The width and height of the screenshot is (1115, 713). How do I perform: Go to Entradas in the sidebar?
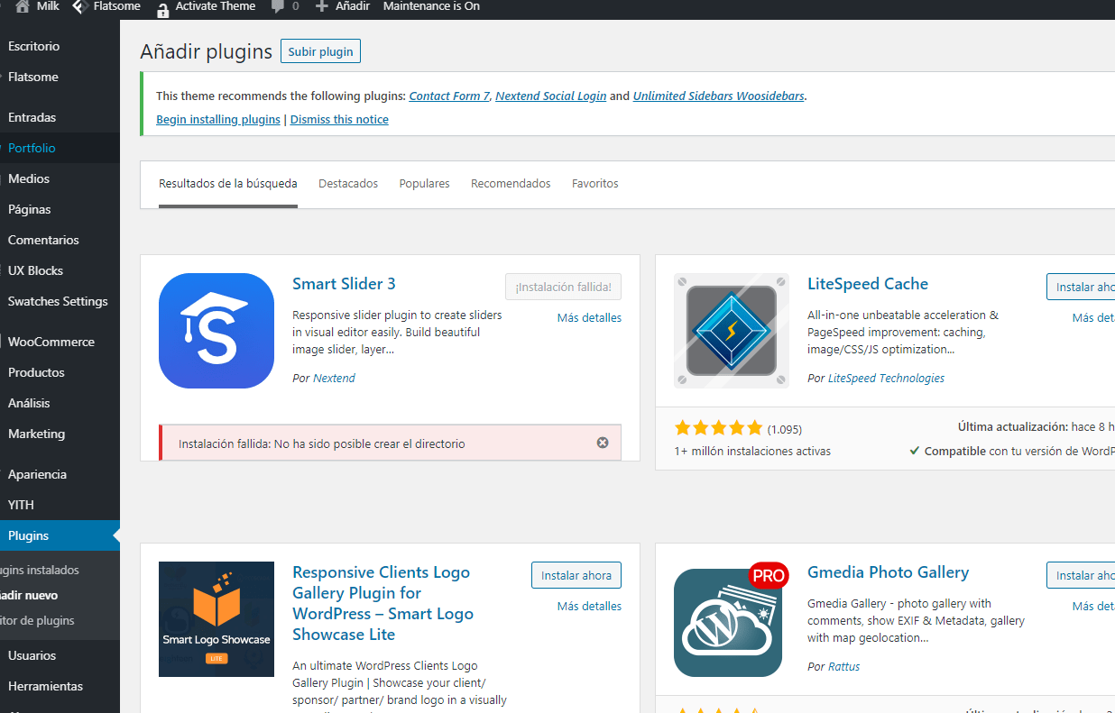click(x=32, y=117)
